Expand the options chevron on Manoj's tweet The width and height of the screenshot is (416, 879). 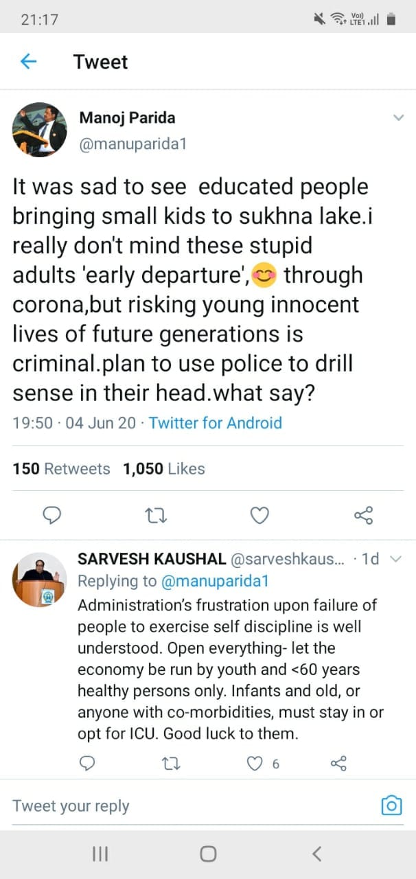click(x=399, y=117)
